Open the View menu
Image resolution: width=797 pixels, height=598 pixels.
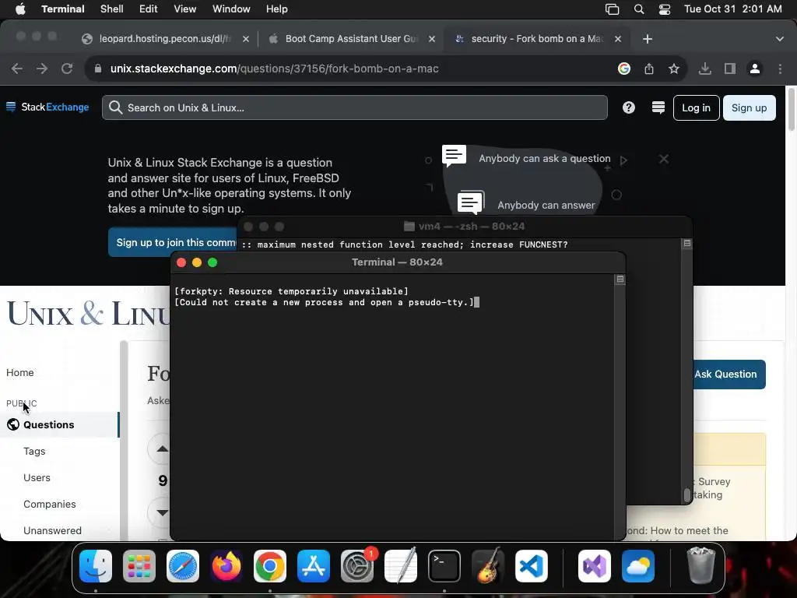[x=185, y=9]
